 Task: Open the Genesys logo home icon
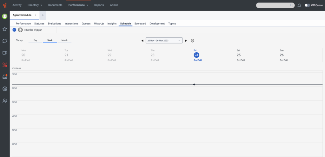point(5,5)
